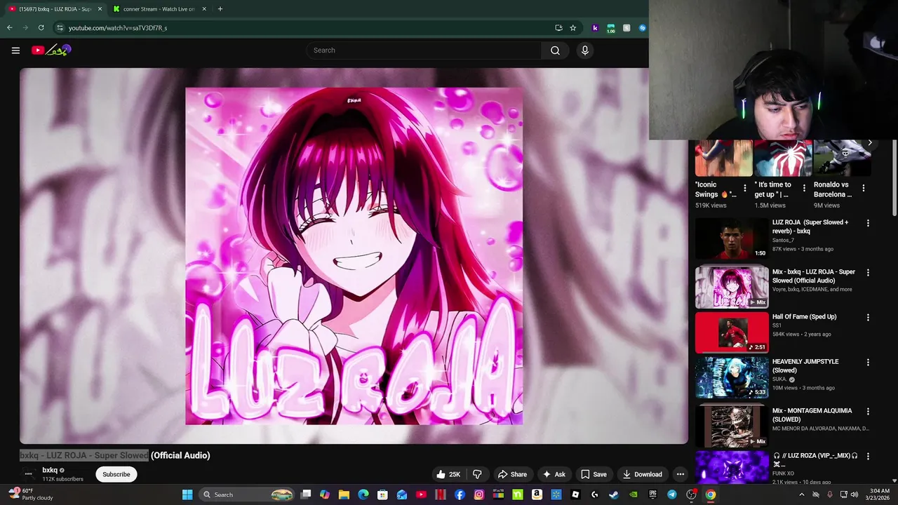Share this video

tap(512, 474)
